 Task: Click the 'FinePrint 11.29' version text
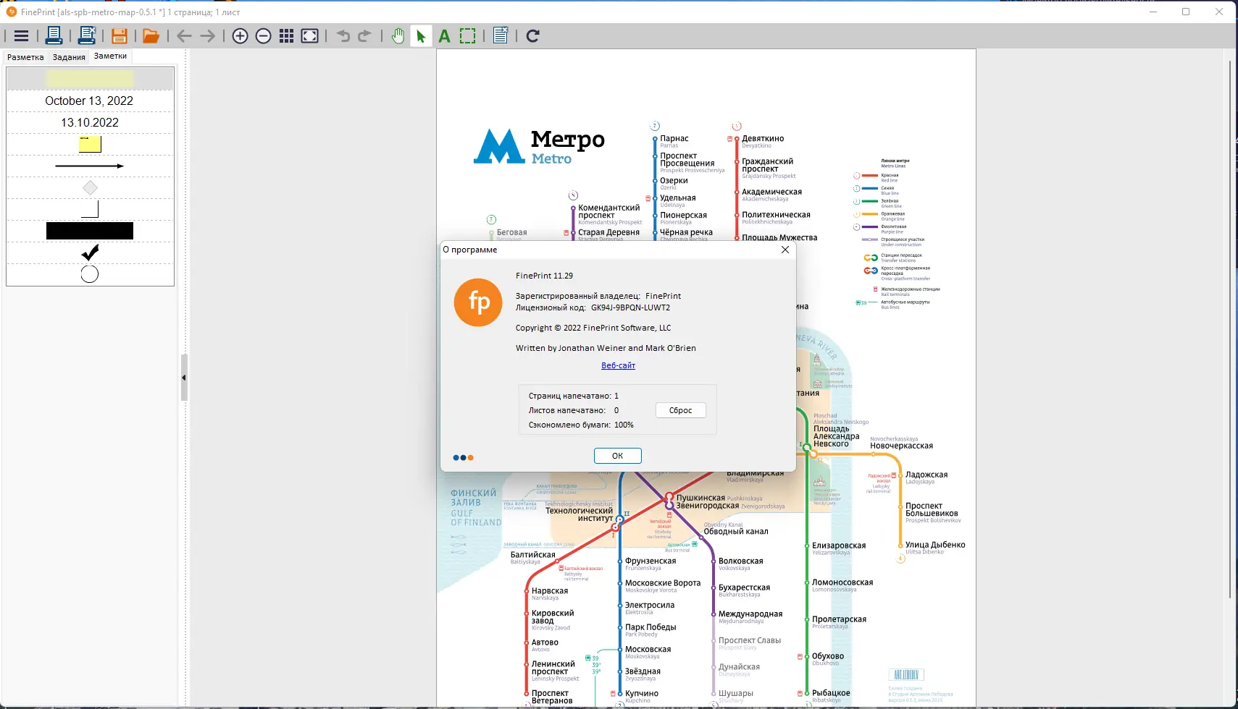pos(544,276)
